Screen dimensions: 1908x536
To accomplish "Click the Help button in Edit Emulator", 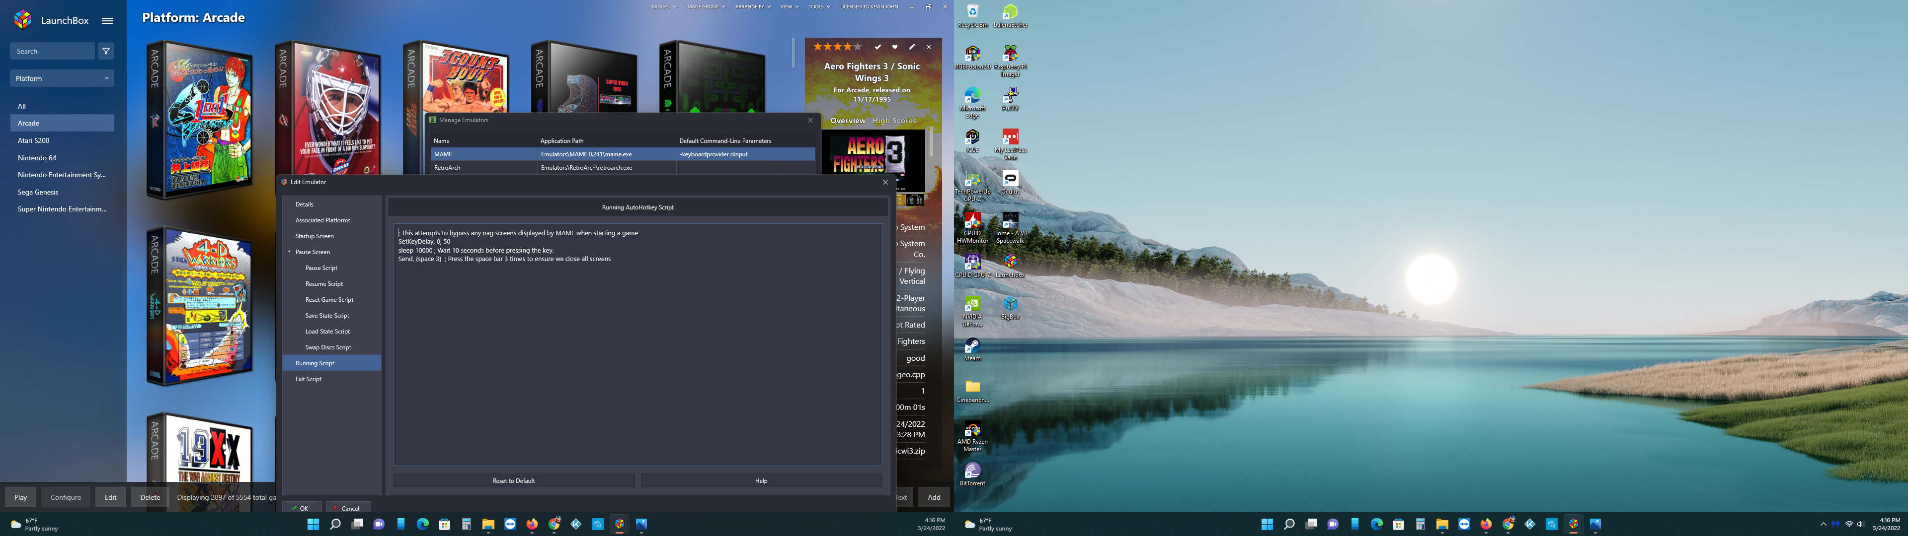I will (x=761, y=480).
